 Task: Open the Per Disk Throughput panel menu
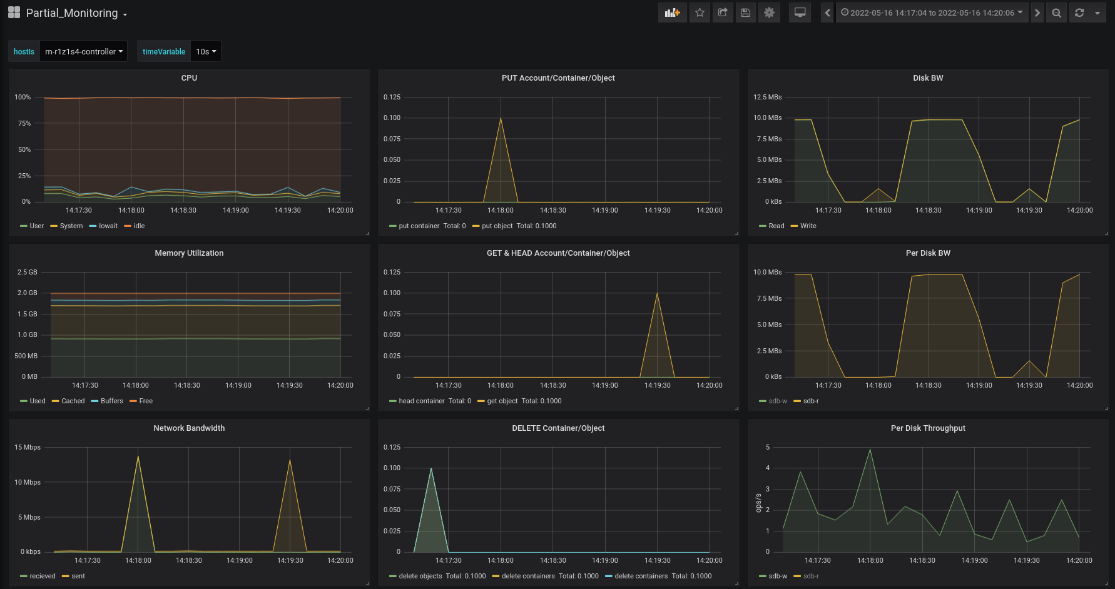coord(928,428)
